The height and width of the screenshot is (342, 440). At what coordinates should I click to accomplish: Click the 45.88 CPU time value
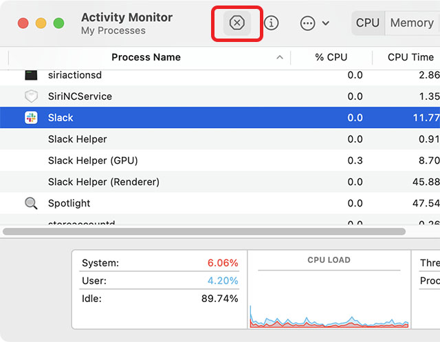[x=426, y=182]
